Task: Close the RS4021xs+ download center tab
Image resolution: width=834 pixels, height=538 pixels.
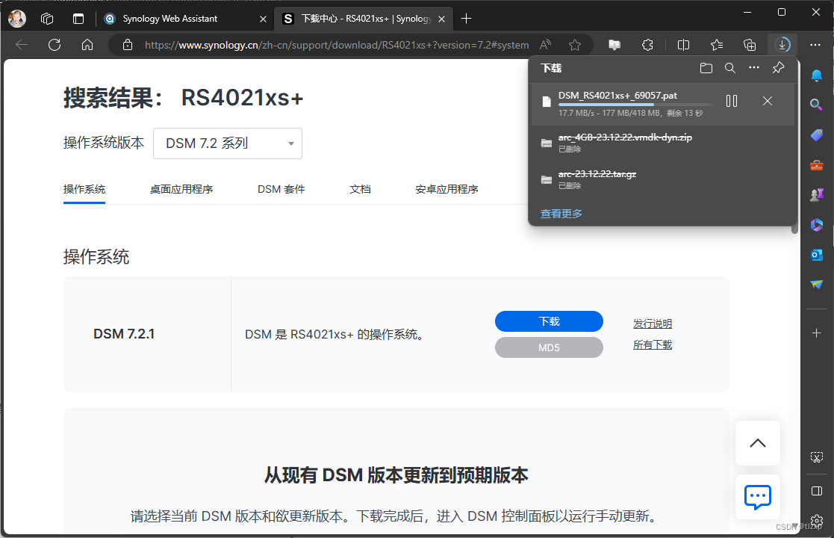Action: [x=441, y=19]
